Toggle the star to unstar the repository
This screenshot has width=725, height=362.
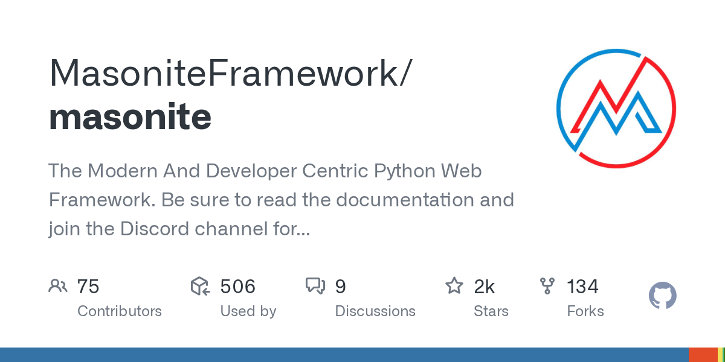[x=454, y=286]
